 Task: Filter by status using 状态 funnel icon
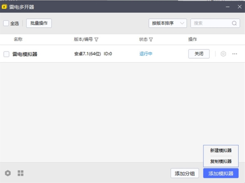tap(151, 40)
